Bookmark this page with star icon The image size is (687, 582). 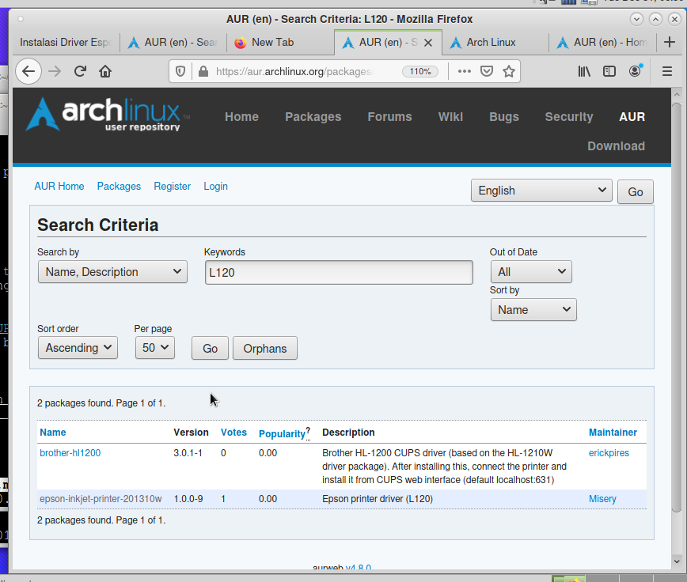[509, 71]
